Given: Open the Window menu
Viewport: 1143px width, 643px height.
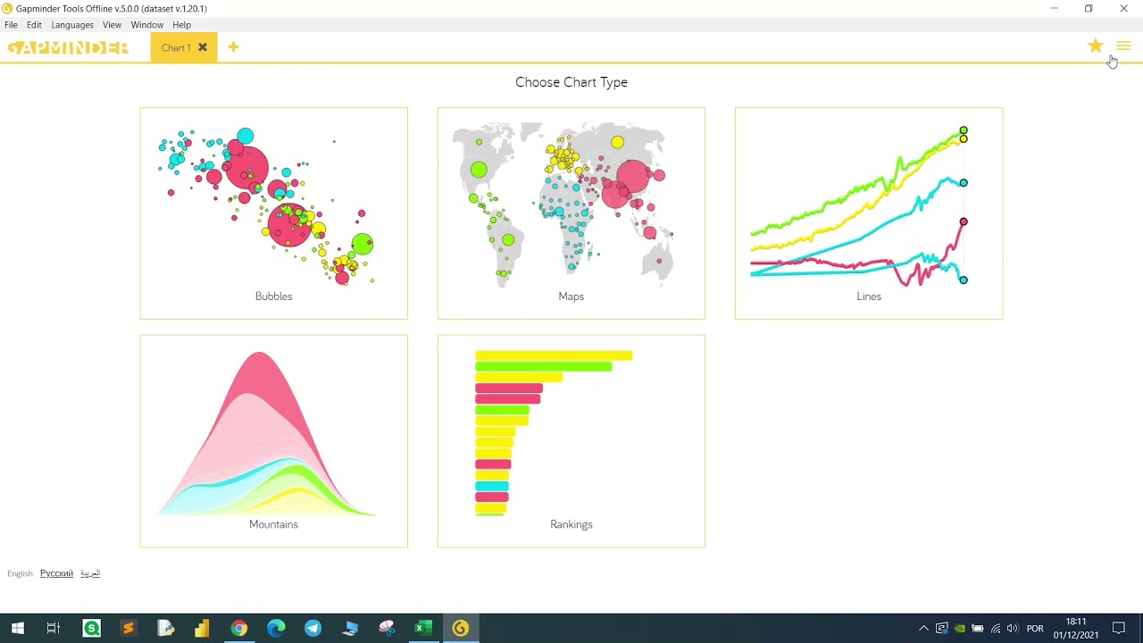Looking at the screenshot, I should (146, 25).
